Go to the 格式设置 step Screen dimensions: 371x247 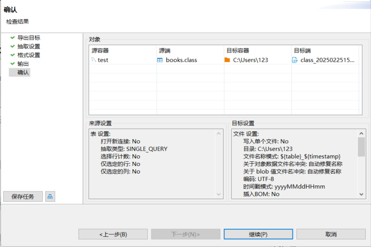click(x=28, y=55)
